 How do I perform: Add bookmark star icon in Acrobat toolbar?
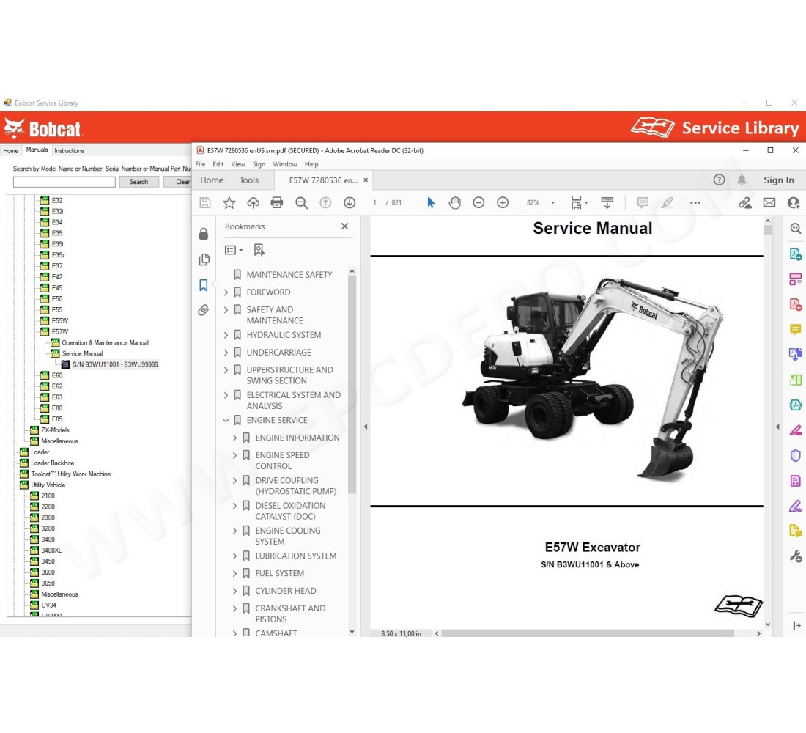[229, 202]
